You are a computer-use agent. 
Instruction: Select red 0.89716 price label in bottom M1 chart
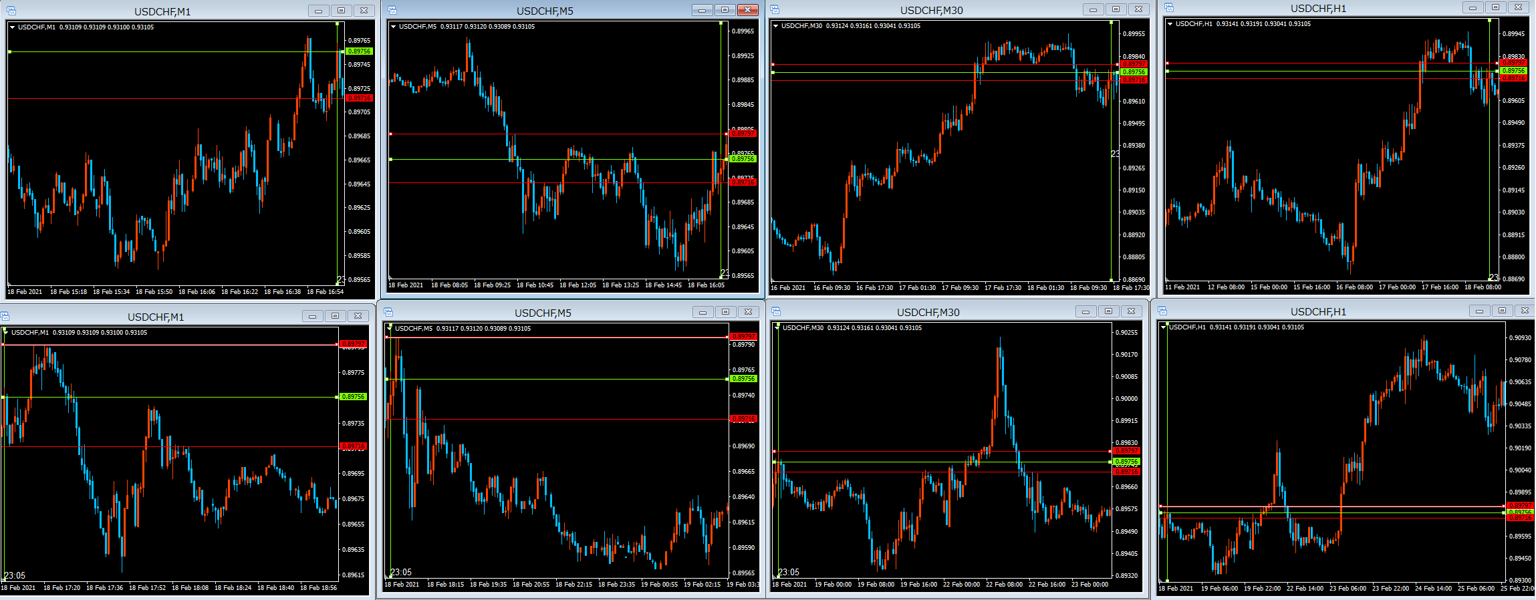[354, 446]
